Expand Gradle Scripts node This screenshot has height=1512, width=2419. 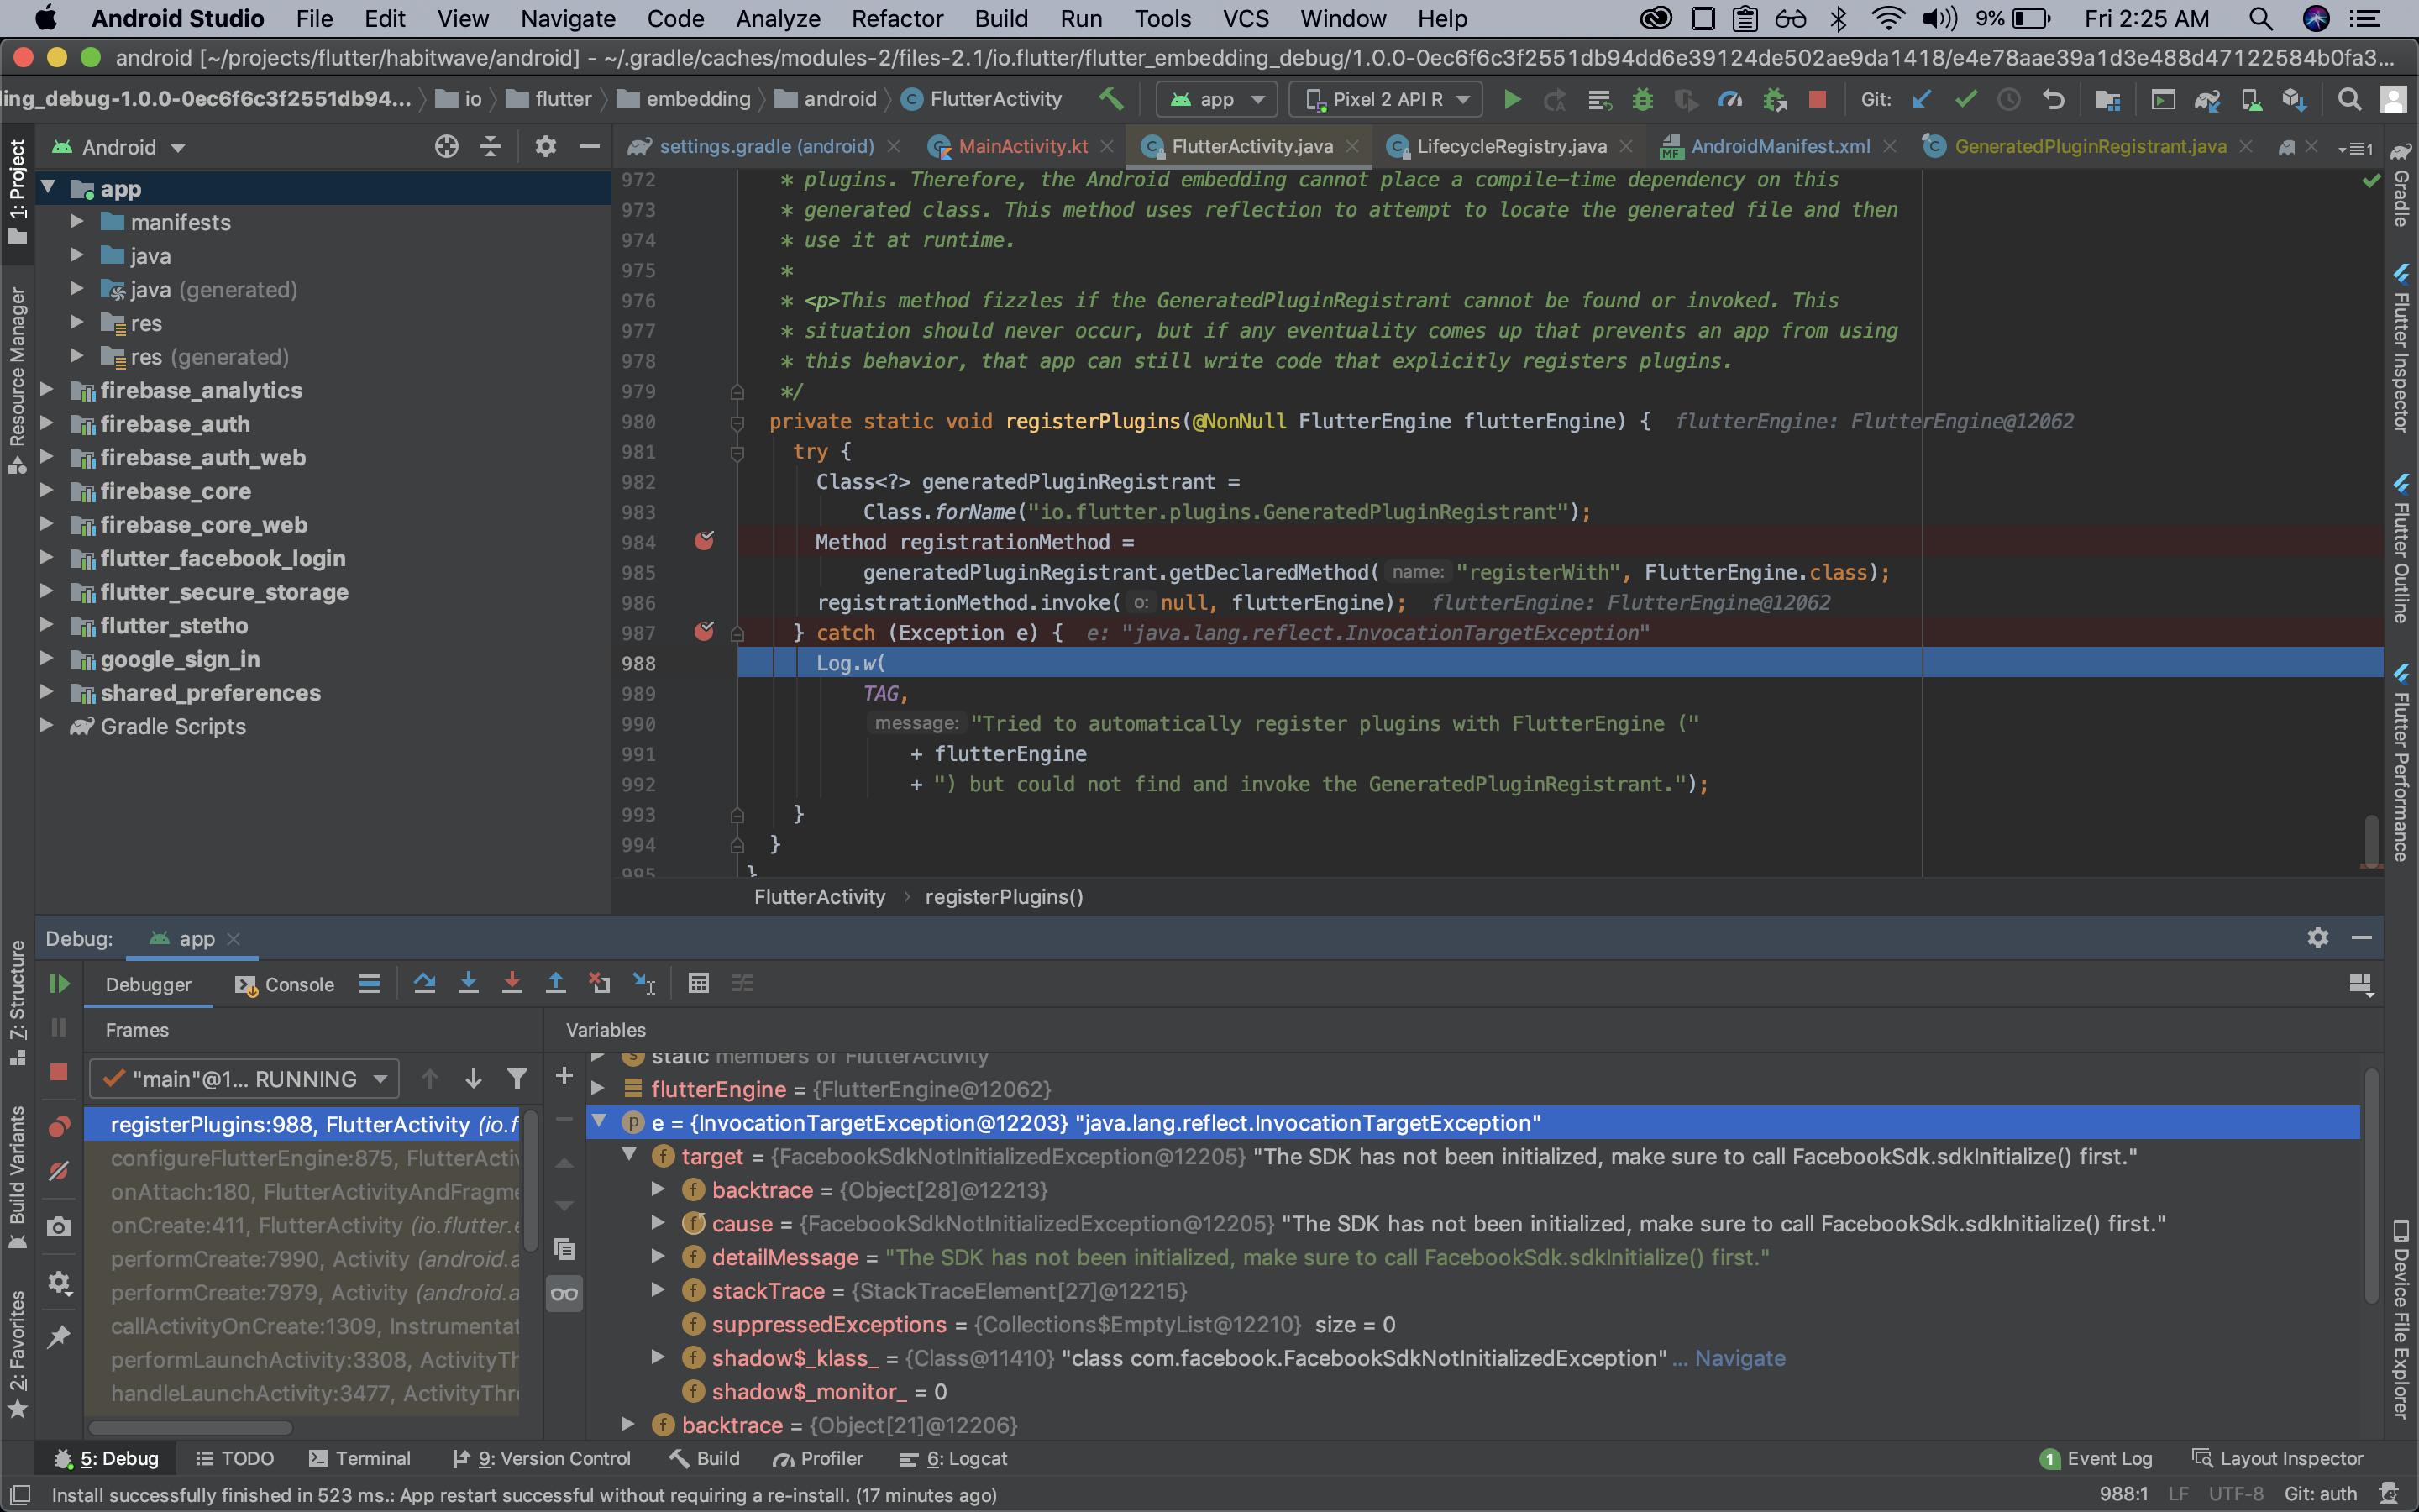tap(46, 725)
